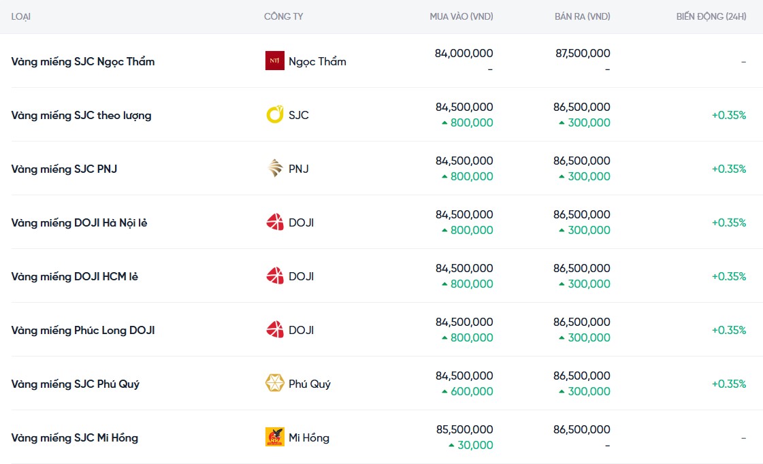Open Vàng miếng SJC theo lượng entry
Viewport: 763px width, 464px height.
[x=81, y=115]
